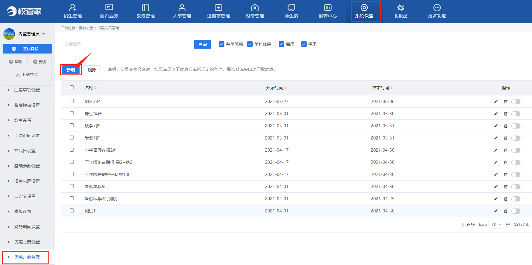Open 招生管理 from the top navigation
The image size is (532, 265).
pyautogui.click(x=73, y=11)
